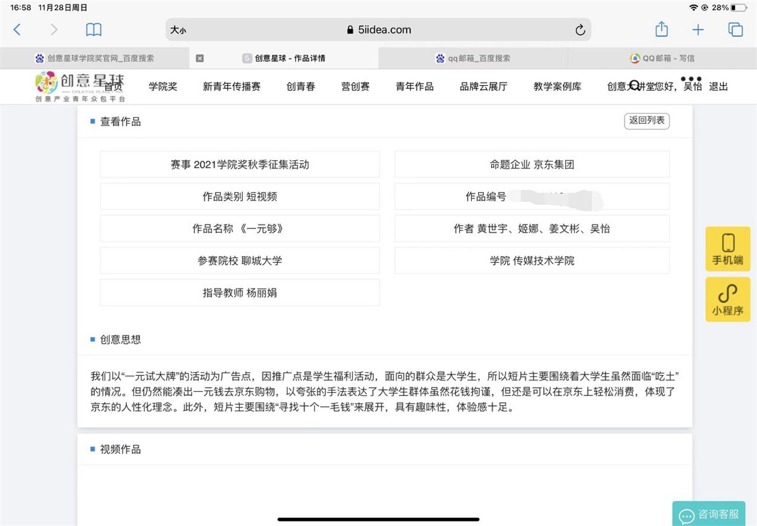
Task: Open the Safari bookmarks book icon
Action: [93, 30]
